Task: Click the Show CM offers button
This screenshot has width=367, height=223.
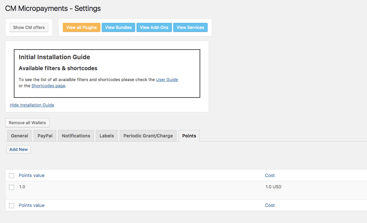Action: click(x=29, y=27)
